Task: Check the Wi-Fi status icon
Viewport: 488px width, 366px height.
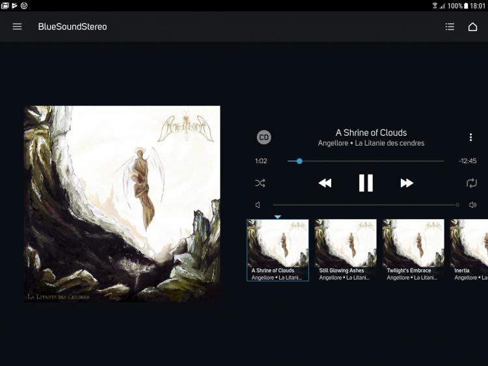Action: tap(435, 6)
